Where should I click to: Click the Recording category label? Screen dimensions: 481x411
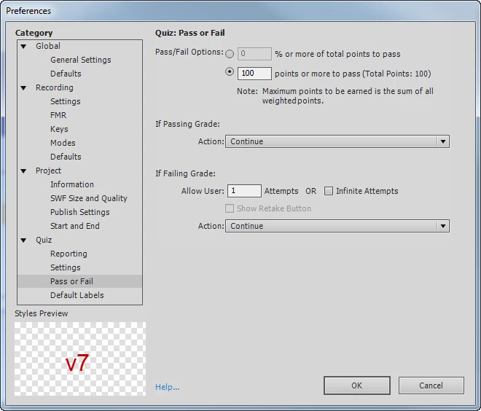(x=55, y=87)
